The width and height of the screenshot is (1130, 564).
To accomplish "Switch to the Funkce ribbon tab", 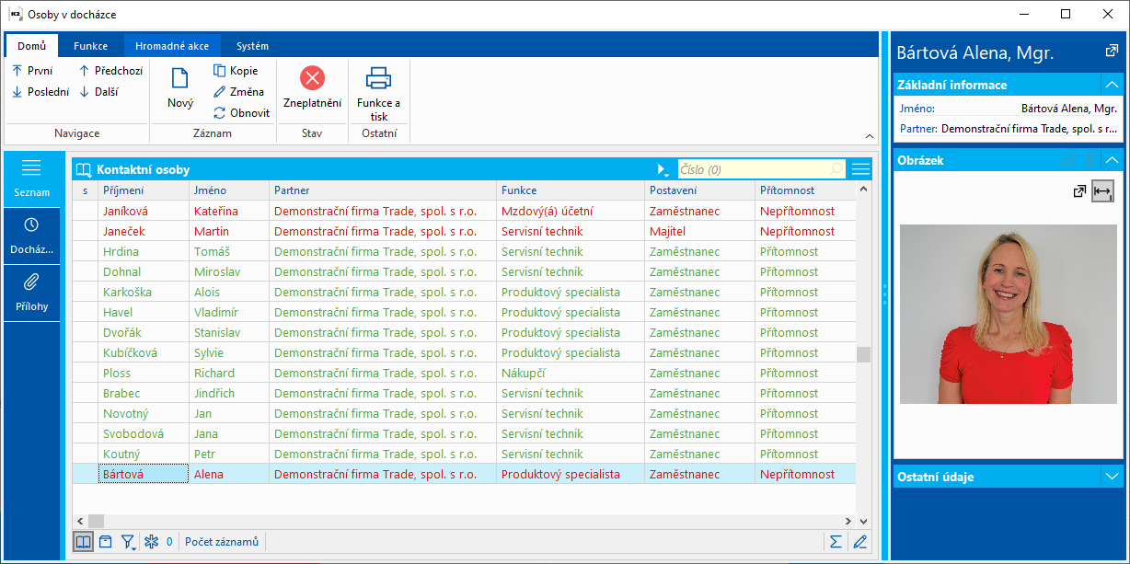I will 91,46.
